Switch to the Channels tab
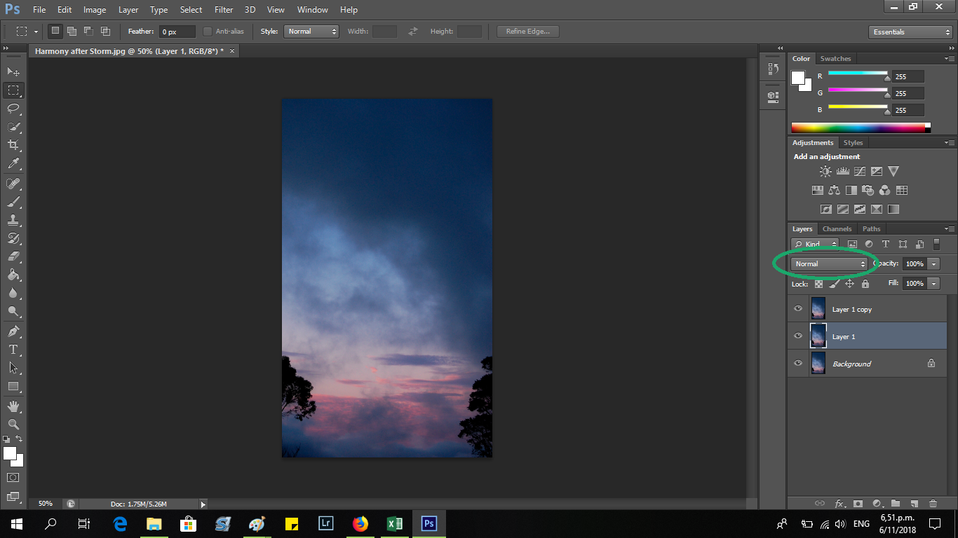The width and height of the screenshot is (958, 538). (837, 229)
